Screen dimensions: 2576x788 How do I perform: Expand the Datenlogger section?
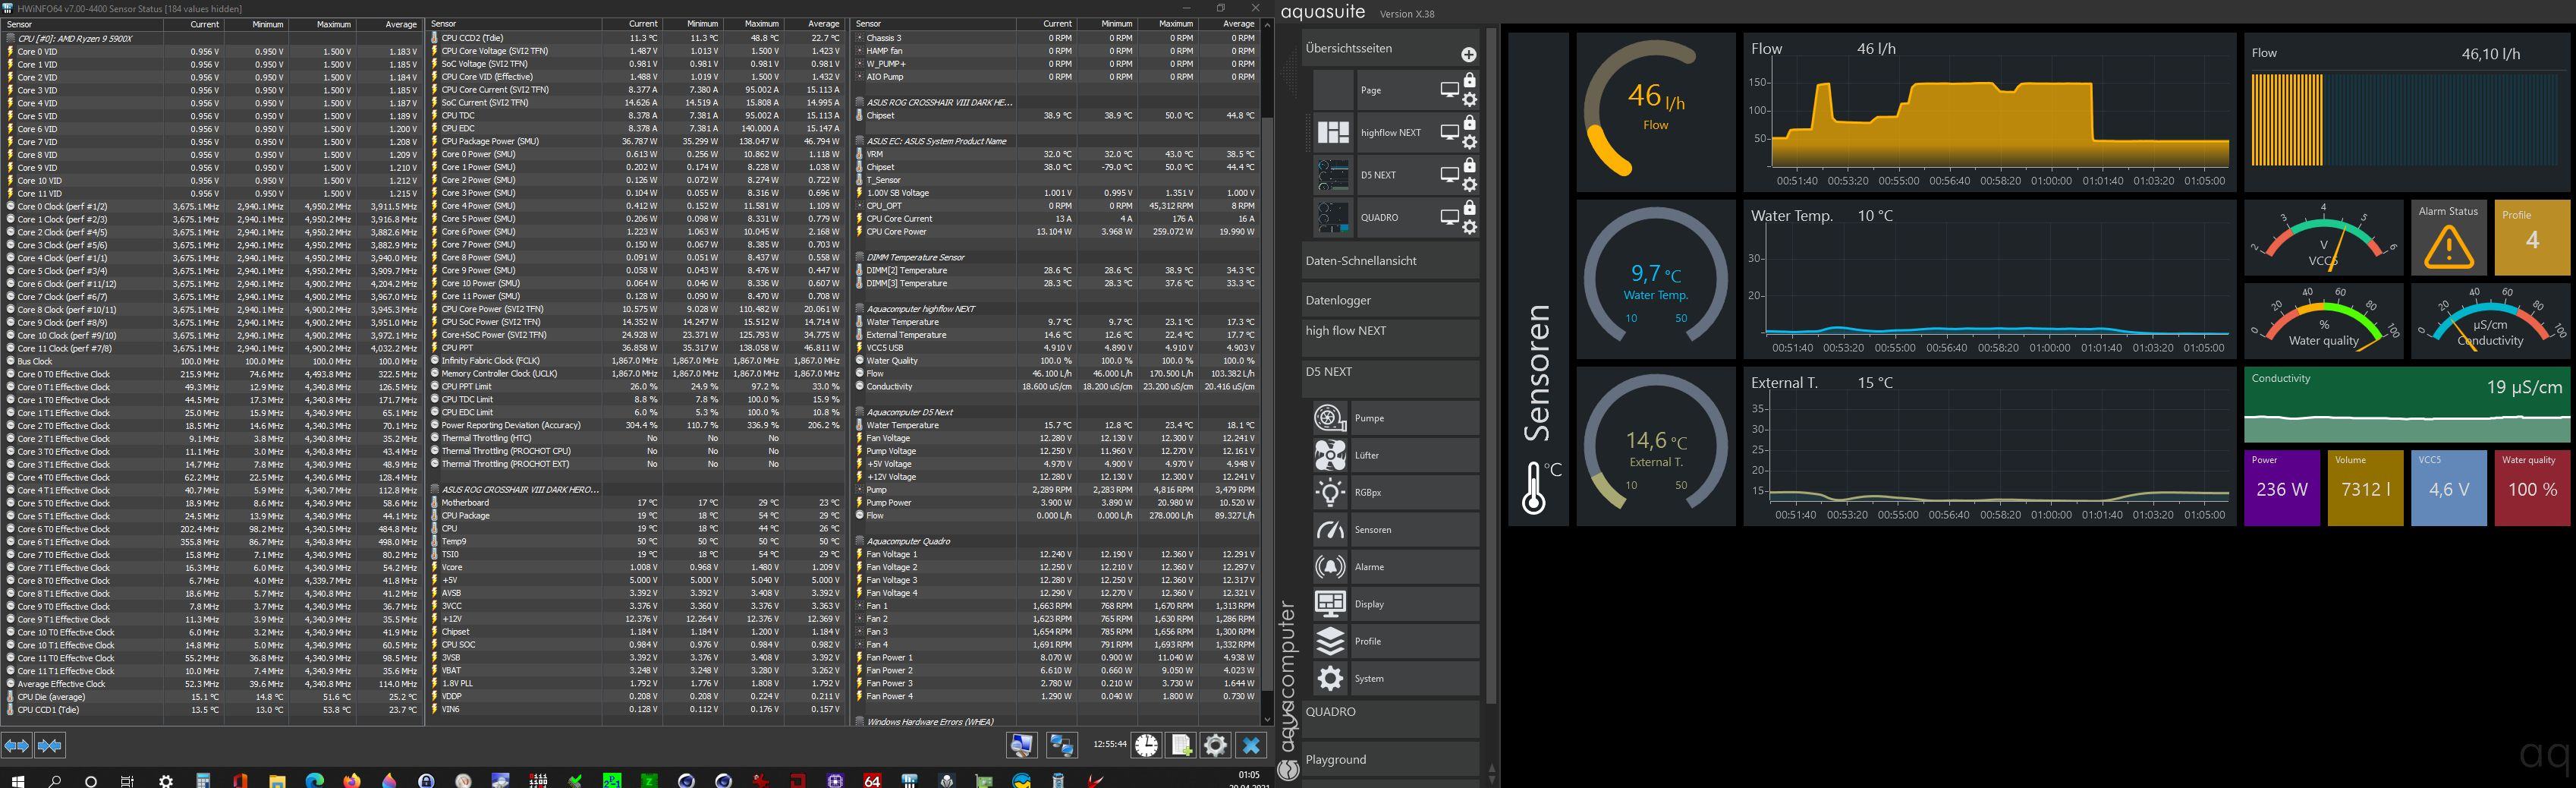click(x=1391, y=300)
